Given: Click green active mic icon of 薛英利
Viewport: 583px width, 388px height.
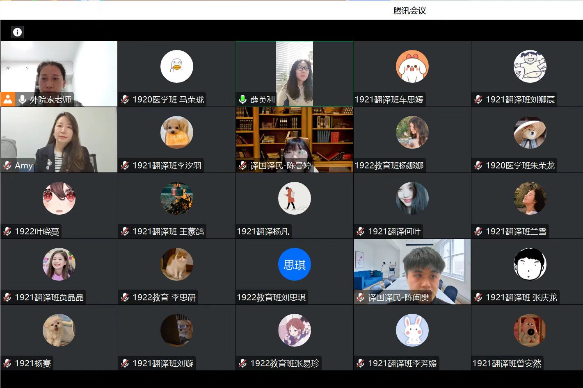Looking at the screenshot, I should pos(243,99).
